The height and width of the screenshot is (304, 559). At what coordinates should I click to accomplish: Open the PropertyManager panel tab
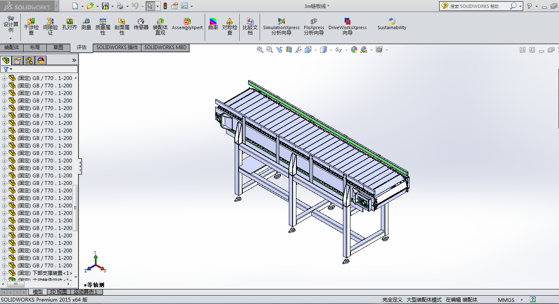(17, 60)
